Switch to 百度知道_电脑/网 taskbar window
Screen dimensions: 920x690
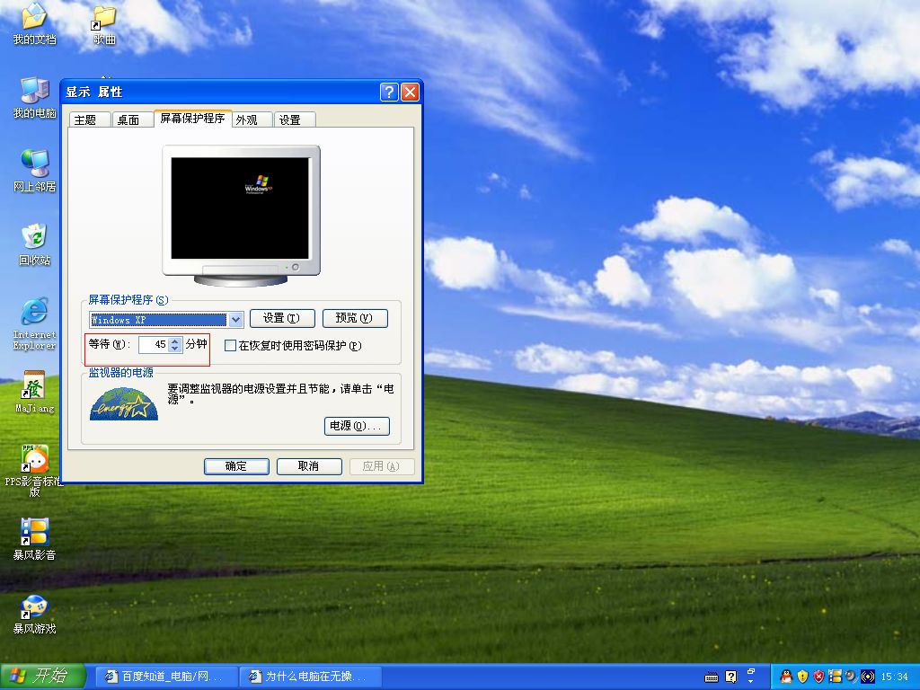[x=166, y=677]
